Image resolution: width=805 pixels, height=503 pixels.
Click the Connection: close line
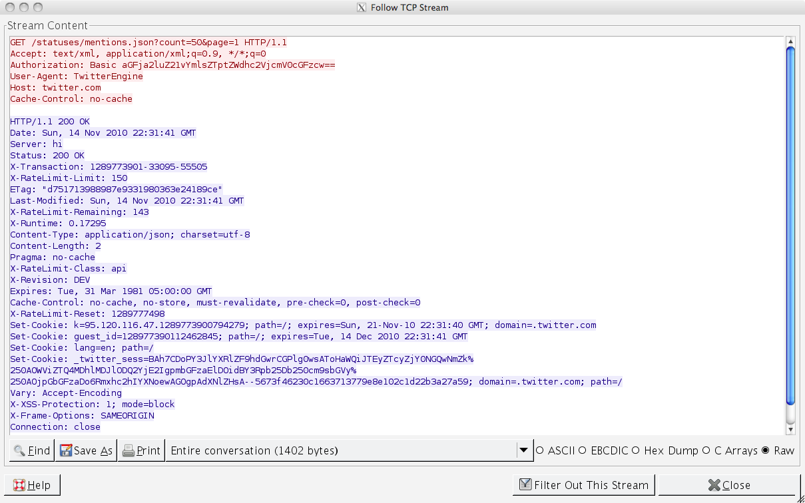point(55,427)
